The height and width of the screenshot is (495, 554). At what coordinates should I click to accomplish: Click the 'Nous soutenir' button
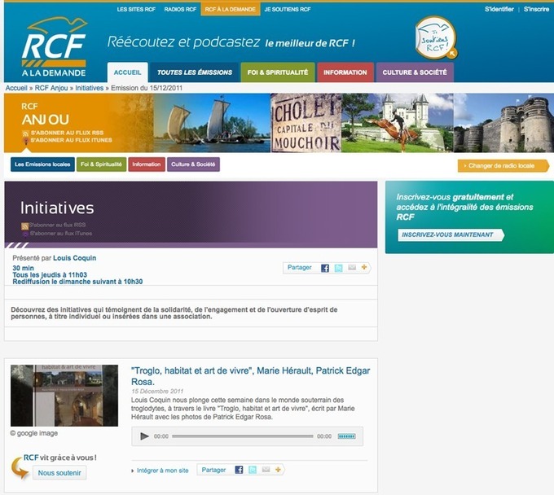61,473
